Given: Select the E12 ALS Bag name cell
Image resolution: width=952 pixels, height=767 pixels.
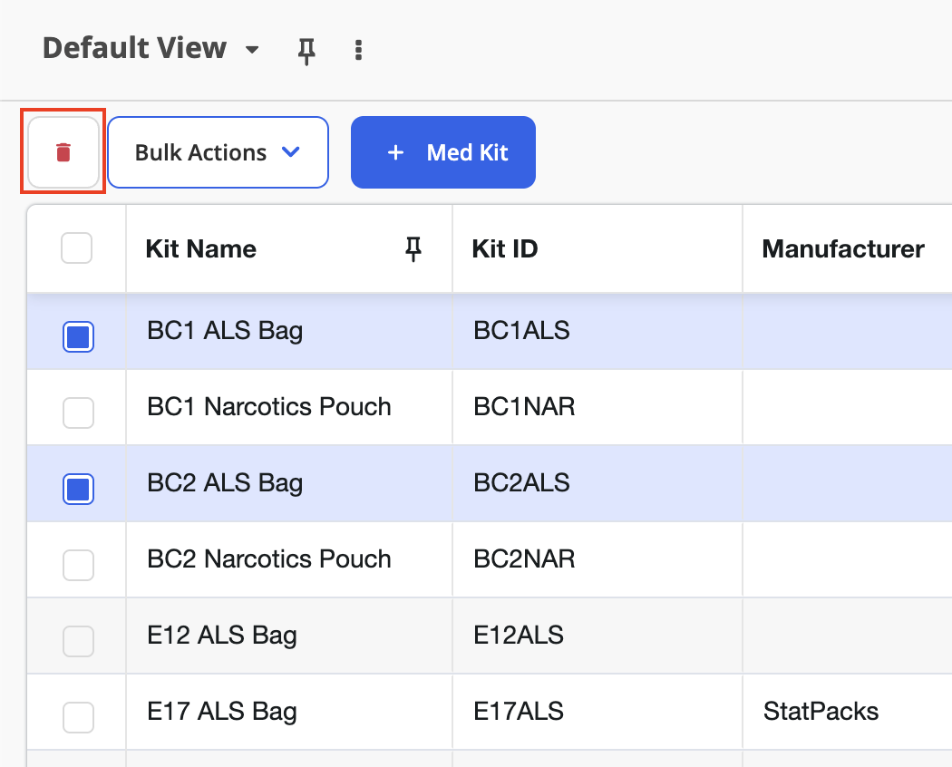Looking at the screenshot, I should coord(289,636).
